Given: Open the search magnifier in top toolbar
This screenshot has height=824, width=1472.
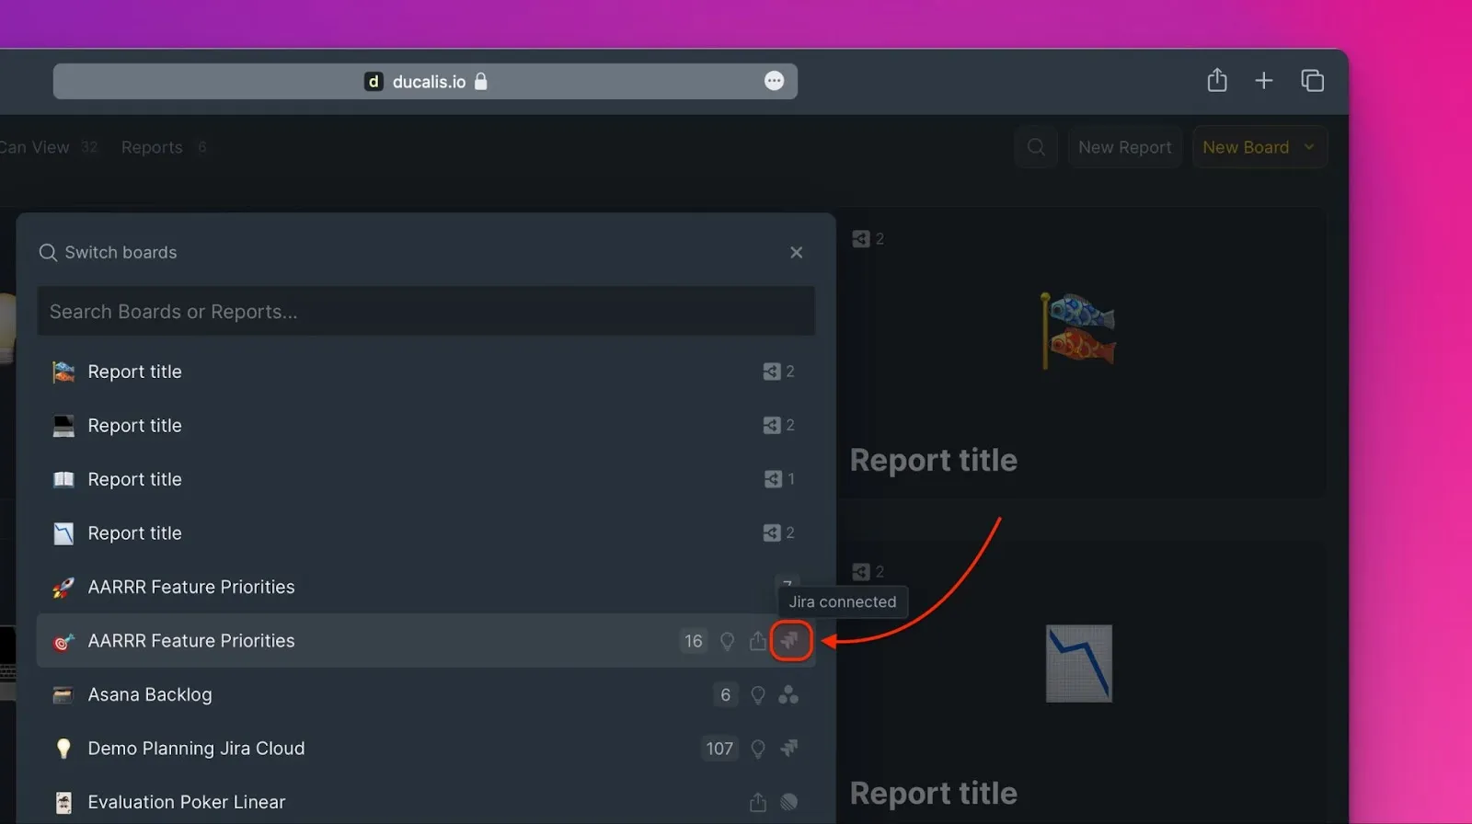Looking at the screenshot, I should (x=1036, y=147).
